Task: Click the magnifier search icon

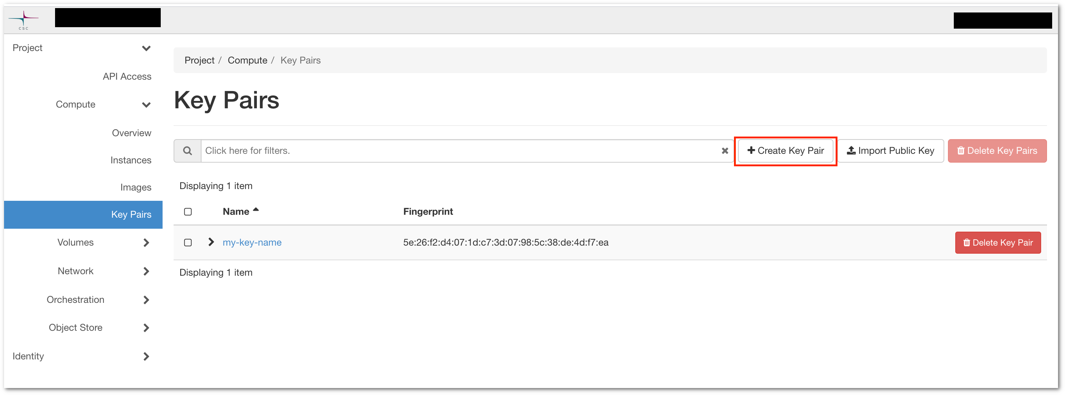Action: (187, 151)
